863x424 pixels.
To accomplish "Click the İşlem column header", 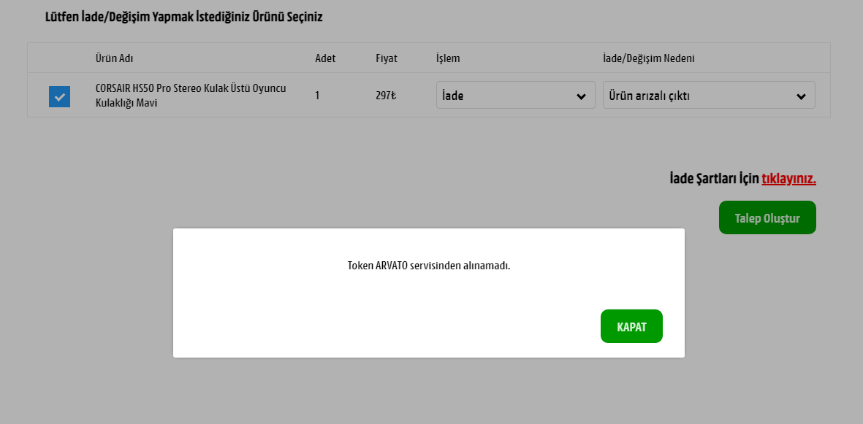I will (x=448, y=58).
